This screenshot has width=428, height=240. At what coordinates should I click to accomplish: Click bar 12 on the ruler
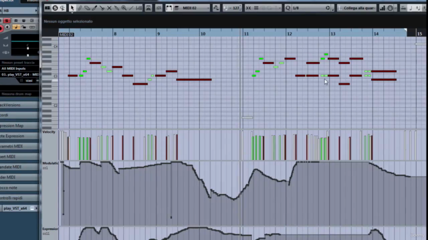coord(290,34)
